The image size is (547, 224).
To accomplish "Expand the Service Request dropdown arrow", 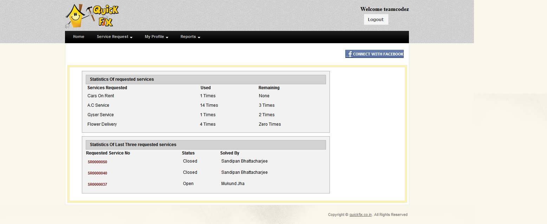I will pyautogui.click(x=131, y=37).
